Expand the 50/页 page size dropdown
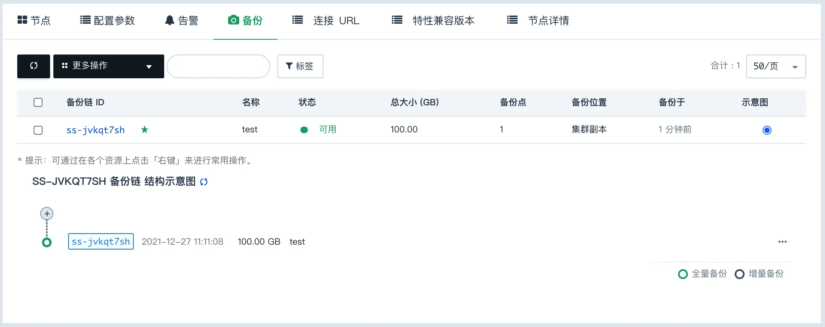 pyautogui.click(x=776, y=66)
